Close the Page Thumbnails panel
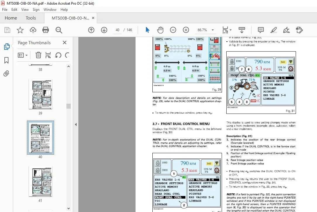317x212 pixels. coord(65,43)
